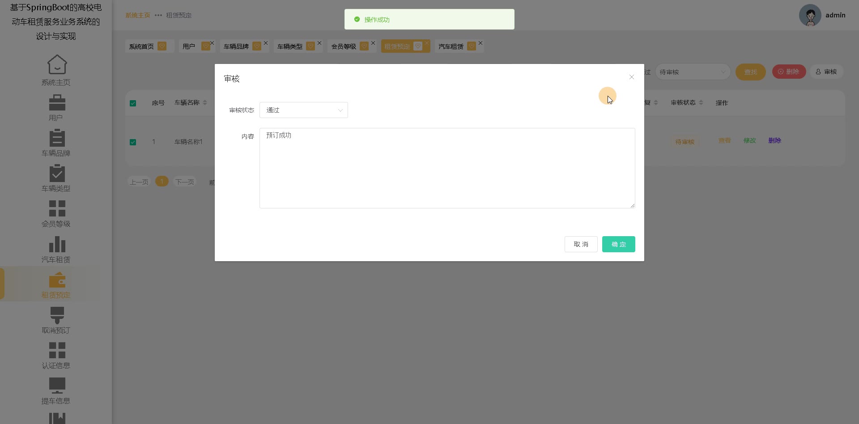Click the 查找 search button
Image resolution: width=859 pixels, height=424 pixels.
pos(751,72)
